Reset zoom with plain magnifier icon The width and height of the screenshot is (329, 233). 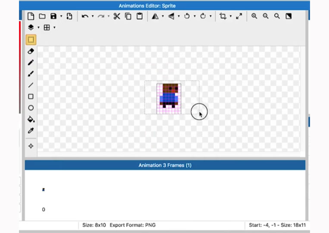pos(277,16)
